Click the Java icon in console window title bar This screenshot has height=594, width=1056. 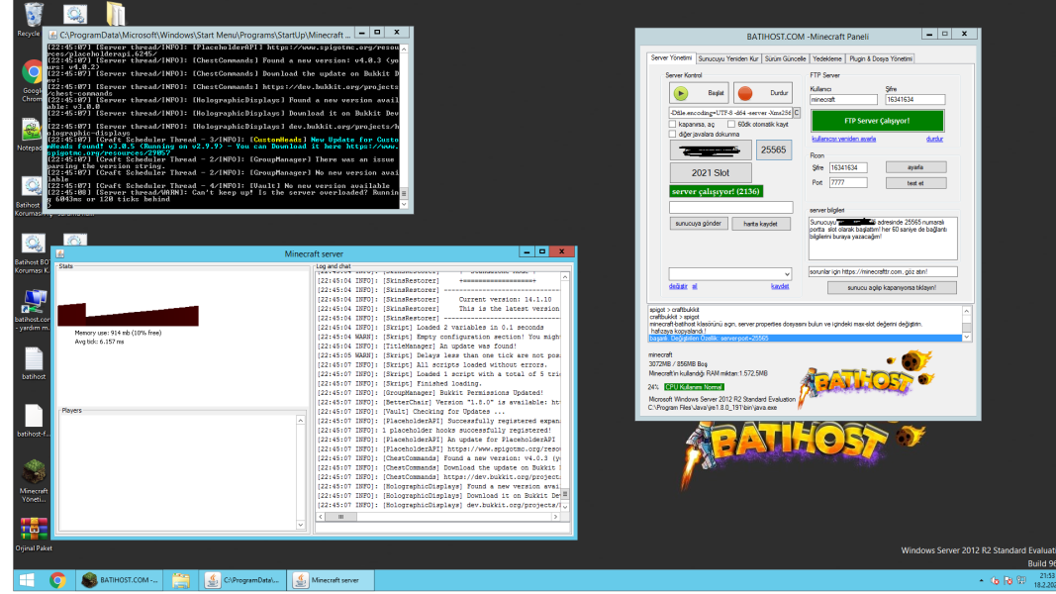tap(53, 35)
